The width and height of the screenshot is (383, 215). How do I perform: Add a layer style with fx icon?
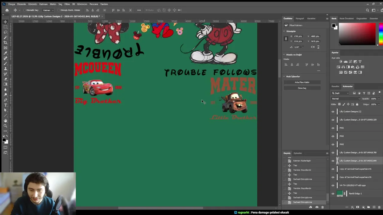coord(352,207)
